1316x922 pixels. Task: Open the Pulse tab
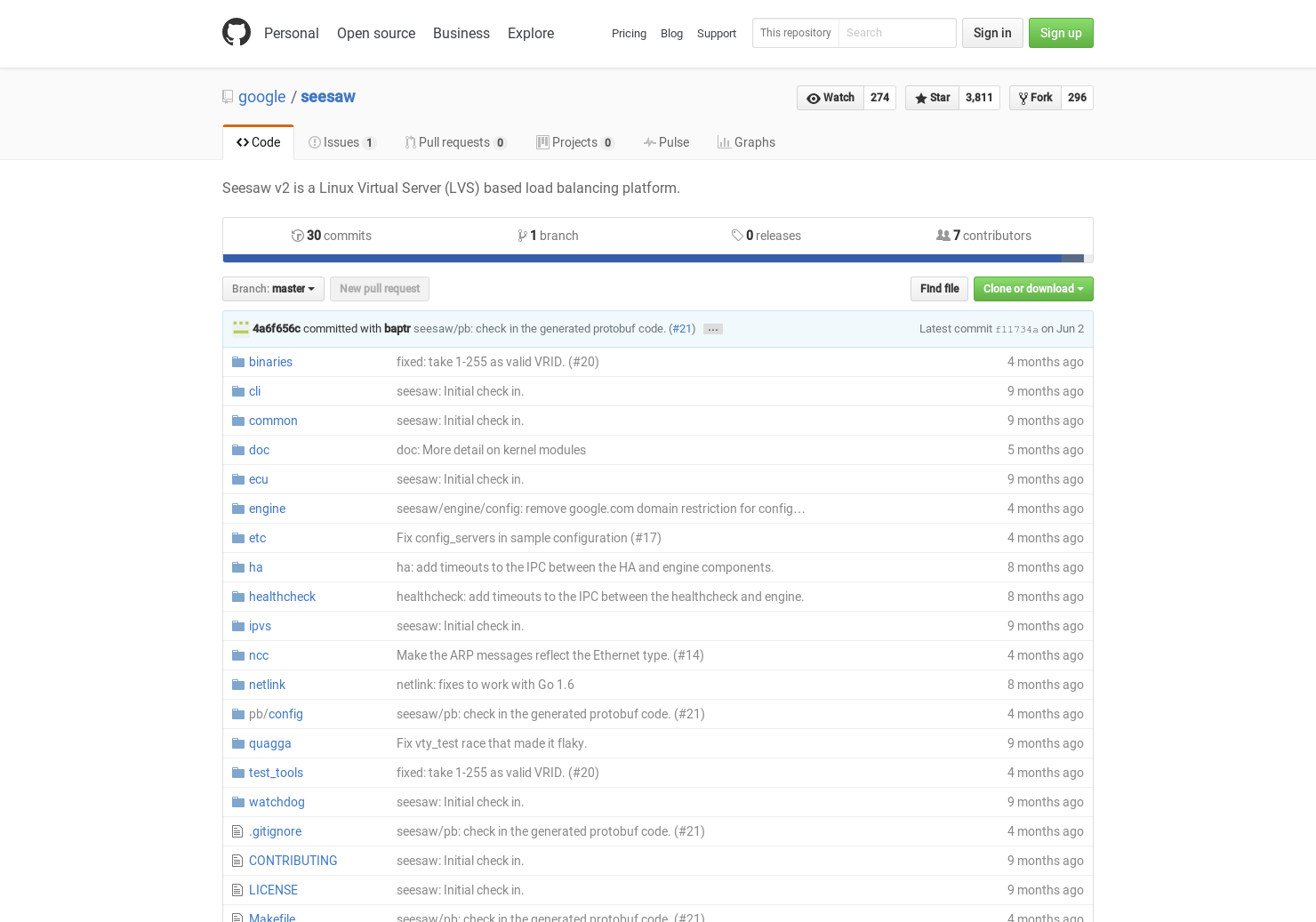(666, 142)
